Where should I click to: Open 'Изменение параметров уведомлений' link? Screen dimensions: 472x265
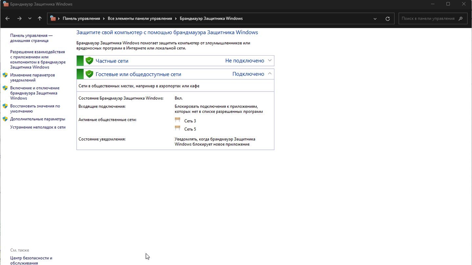(x=32, y=78)
